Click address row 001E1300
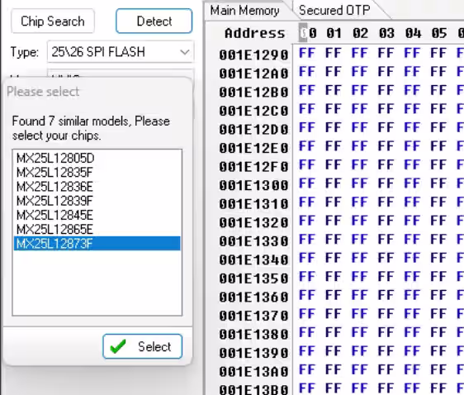464x395 pixels. [x=254, y=186]
